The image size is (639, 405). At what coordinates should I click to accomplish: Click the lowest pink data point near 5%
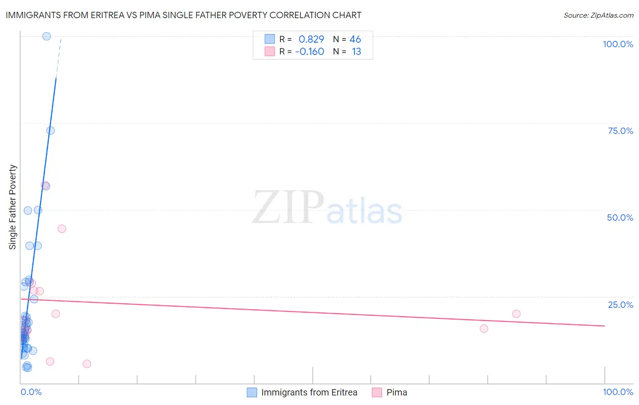pos(87,364)
